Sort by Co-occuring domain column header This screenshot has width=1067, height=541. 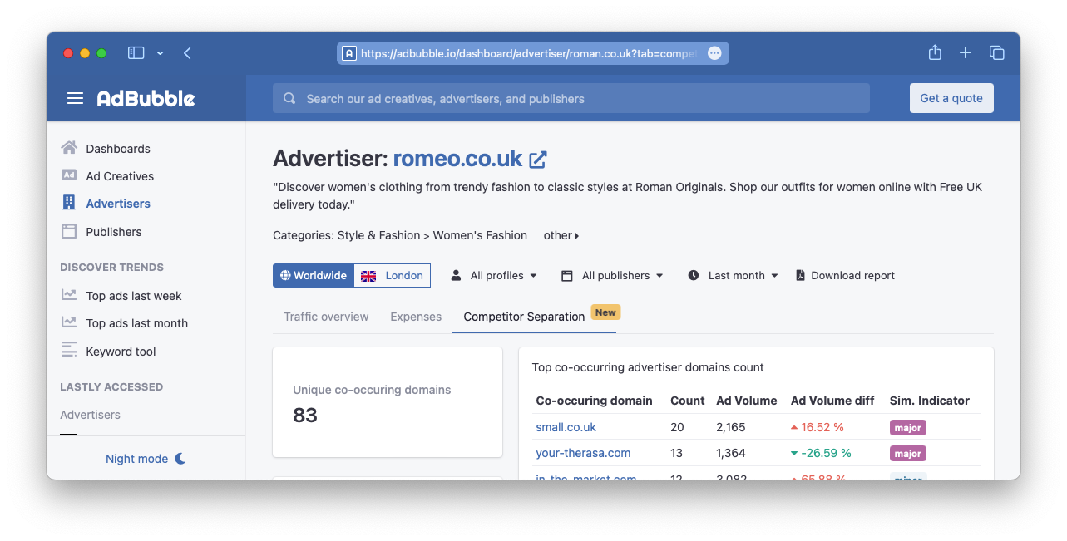(x=594, y=401)
